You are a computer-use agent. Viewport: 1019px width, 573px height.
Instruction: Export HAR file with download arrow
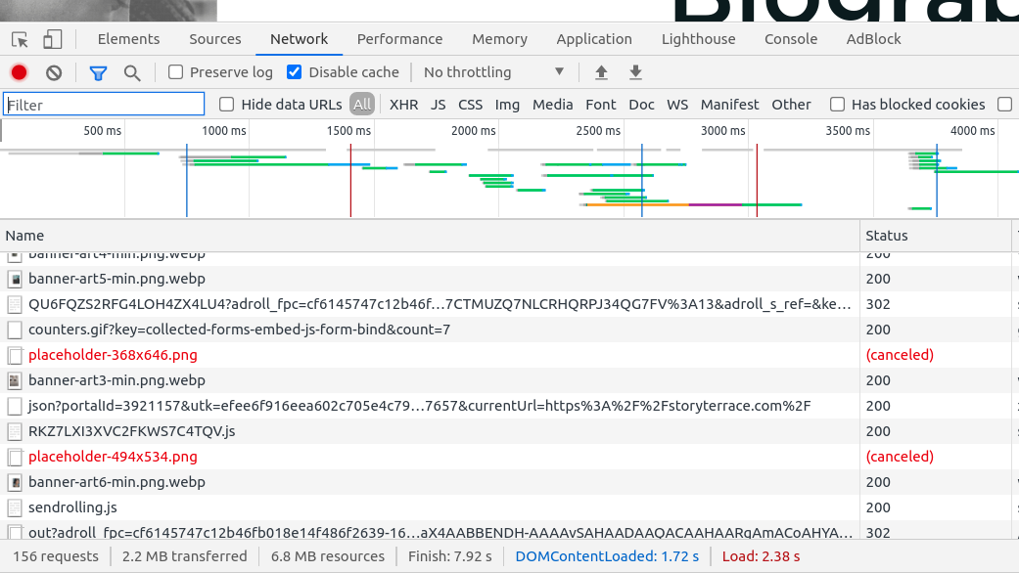pyautogui.click(x=635, y=72)
